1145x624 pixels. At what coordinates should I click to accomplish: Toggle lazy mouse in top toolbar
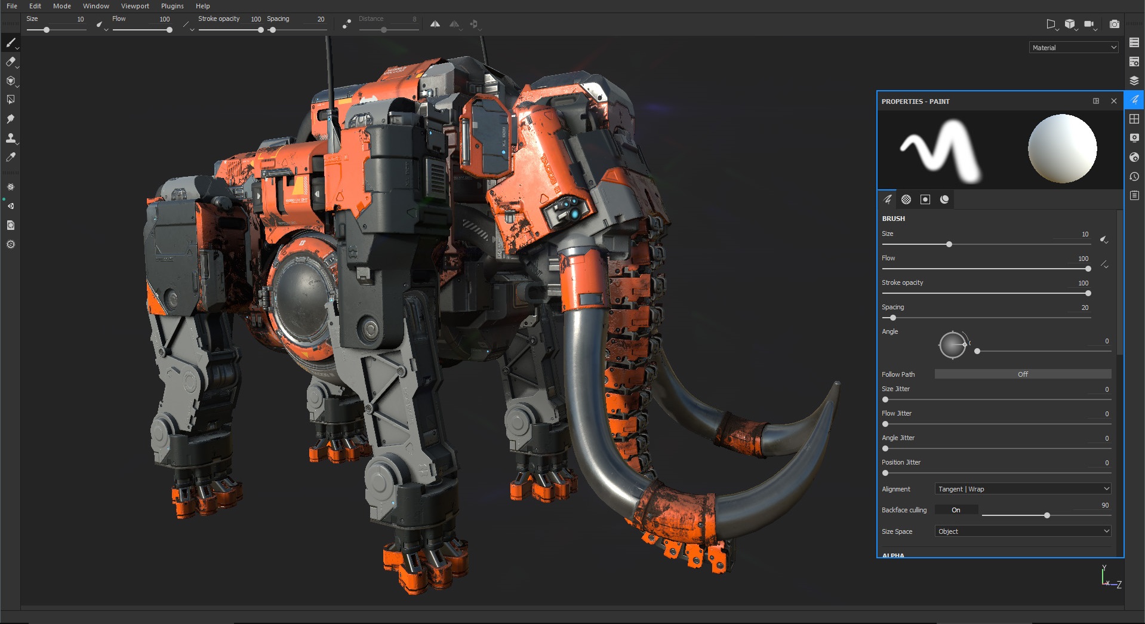tap(347, 24)
